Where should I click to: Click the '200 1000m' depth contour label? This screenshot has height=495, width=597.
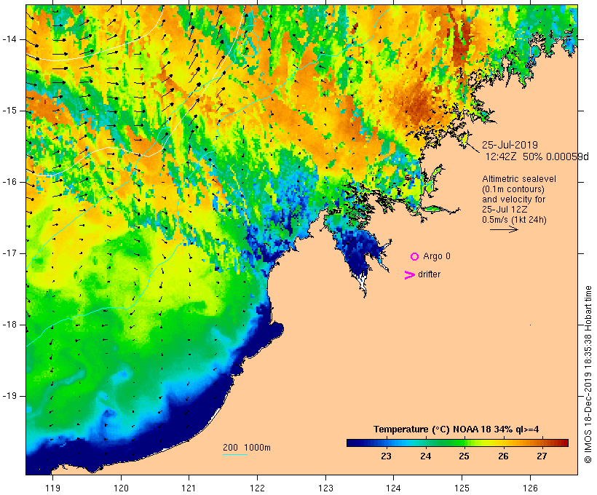pos(247,448)
